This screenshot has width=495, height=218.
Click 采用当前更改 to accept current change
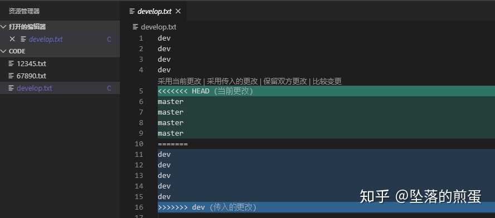tap(179, 81)
